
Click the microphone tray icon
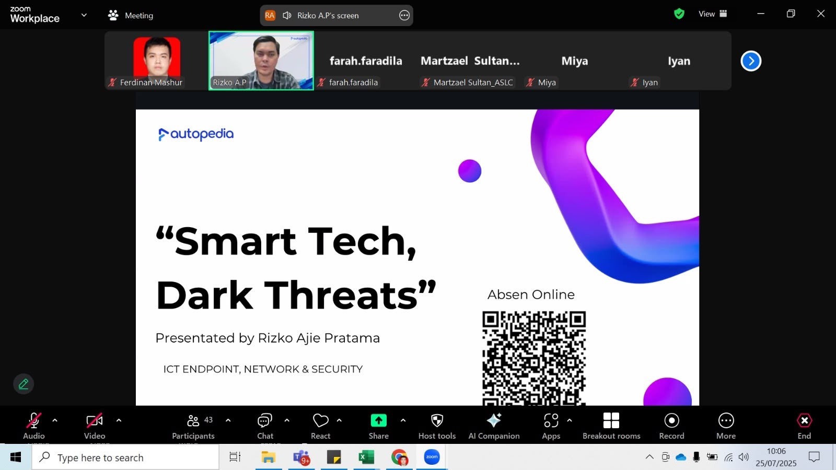[x=696, y=457]
